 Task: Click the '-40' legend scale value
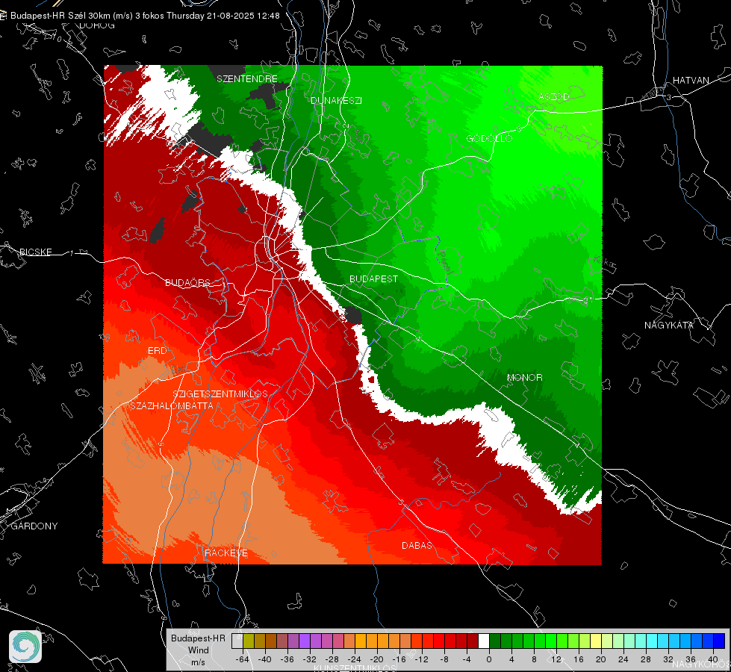264,659
